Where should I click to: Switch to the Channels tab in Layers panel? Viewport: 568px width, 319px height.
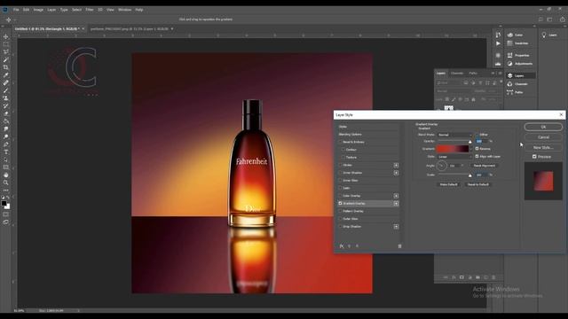pyautogui.click(x=457, y=73)
